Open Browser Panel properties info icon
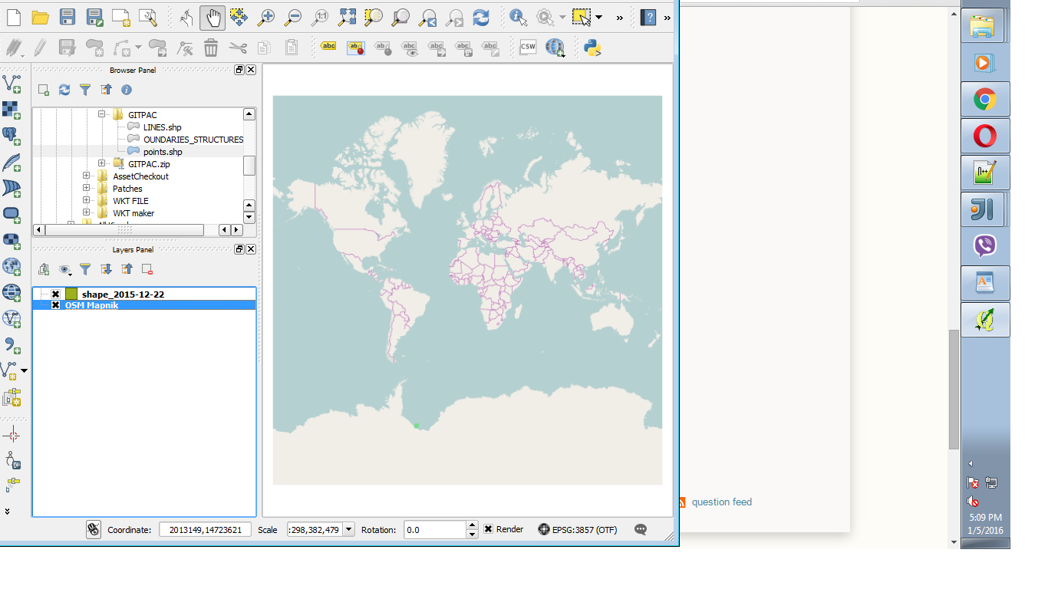Image resolution: width=1048 pixels, height=589 pixels. click(127, 90)
